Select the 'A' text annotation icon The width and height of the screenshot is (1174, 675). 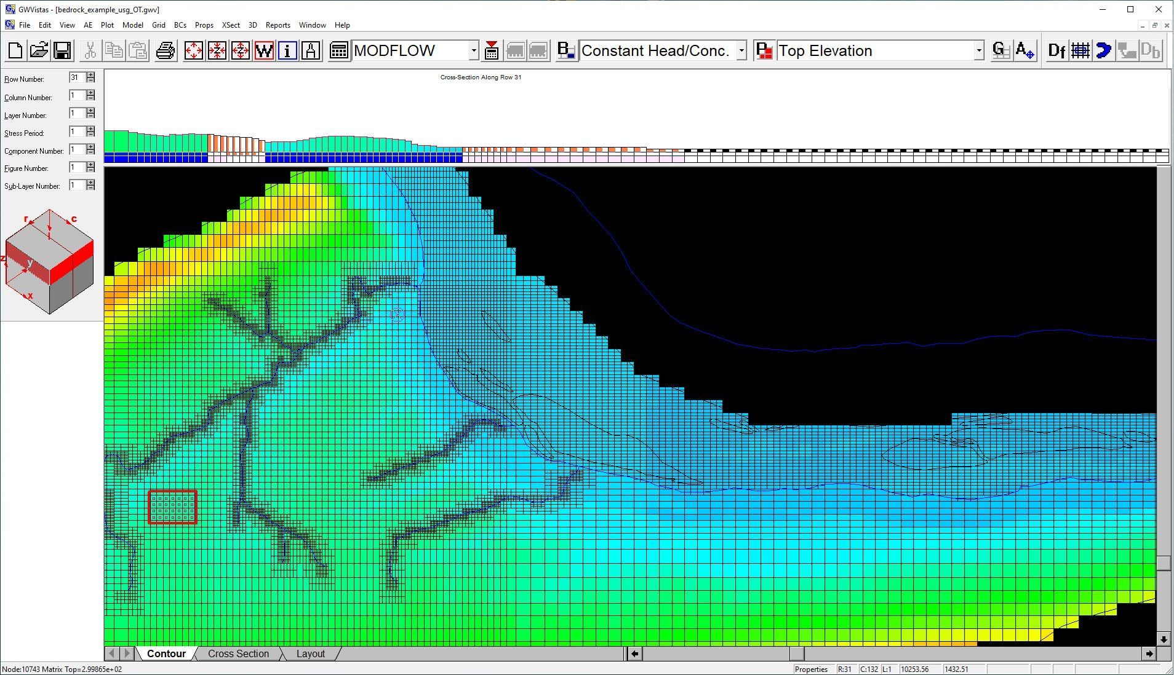311,50
